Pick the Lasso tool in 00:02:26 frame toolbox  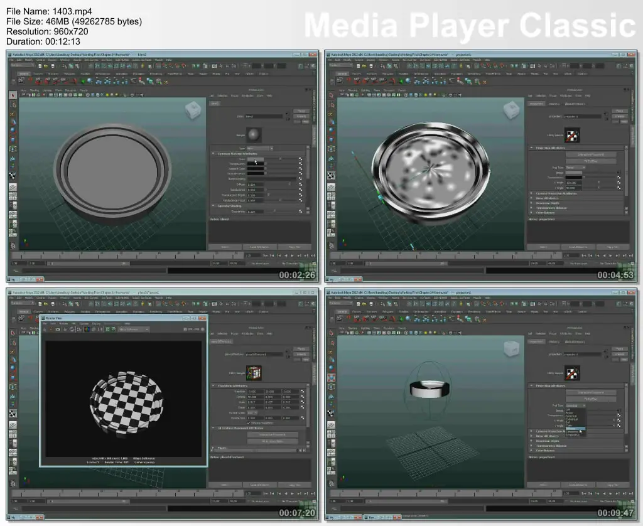tap(13, 105)
